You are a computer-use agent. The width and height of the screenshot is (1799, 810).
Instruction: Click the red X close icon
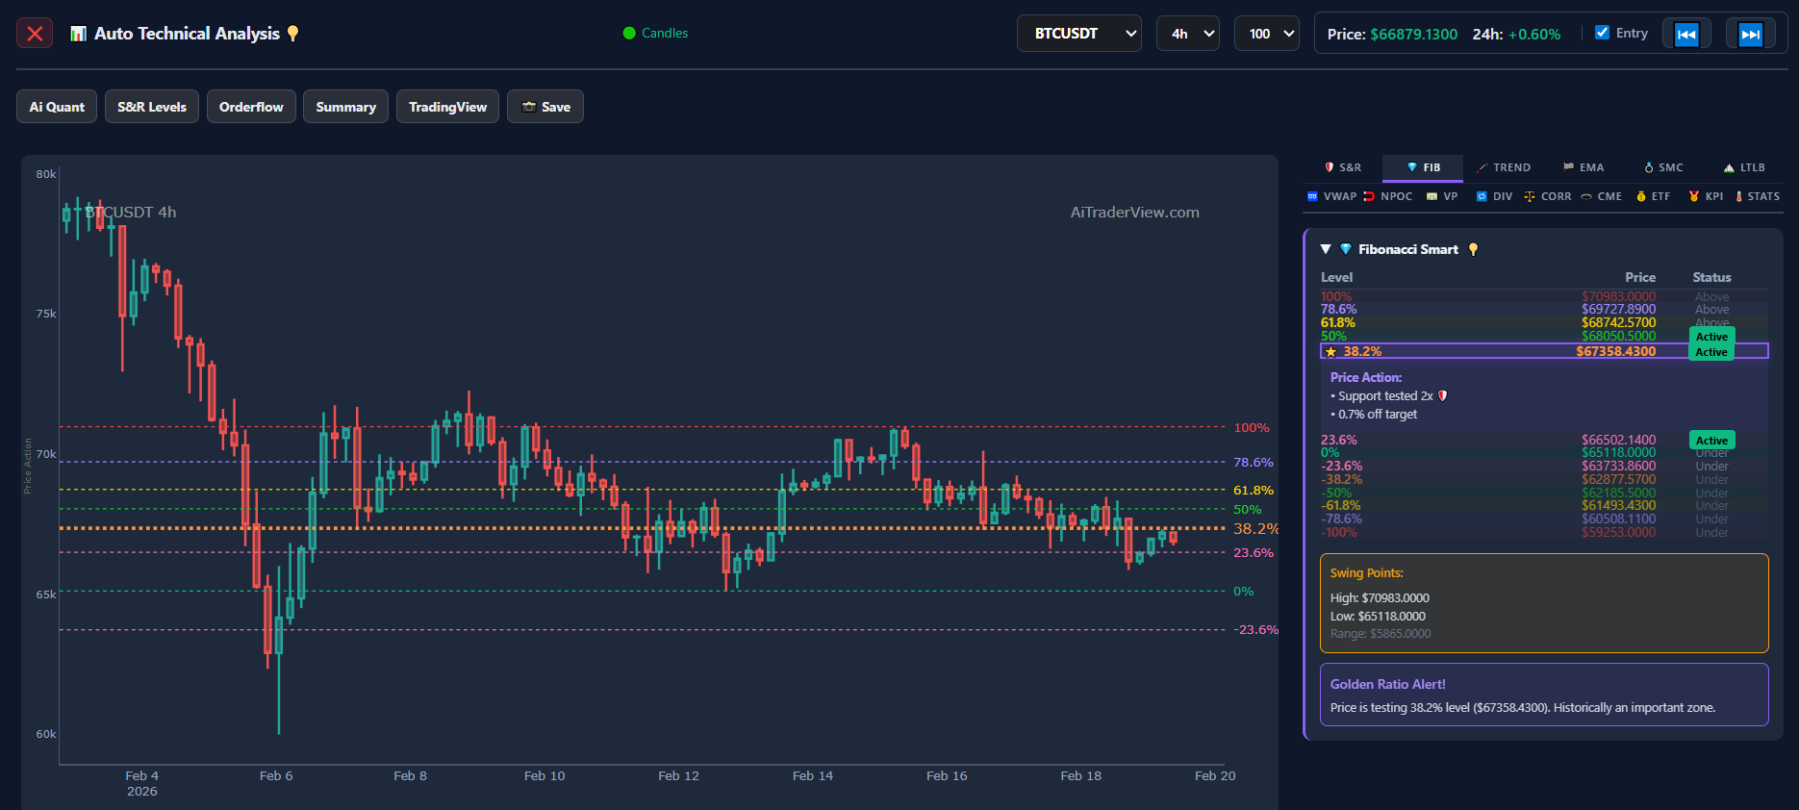point(35,34)
